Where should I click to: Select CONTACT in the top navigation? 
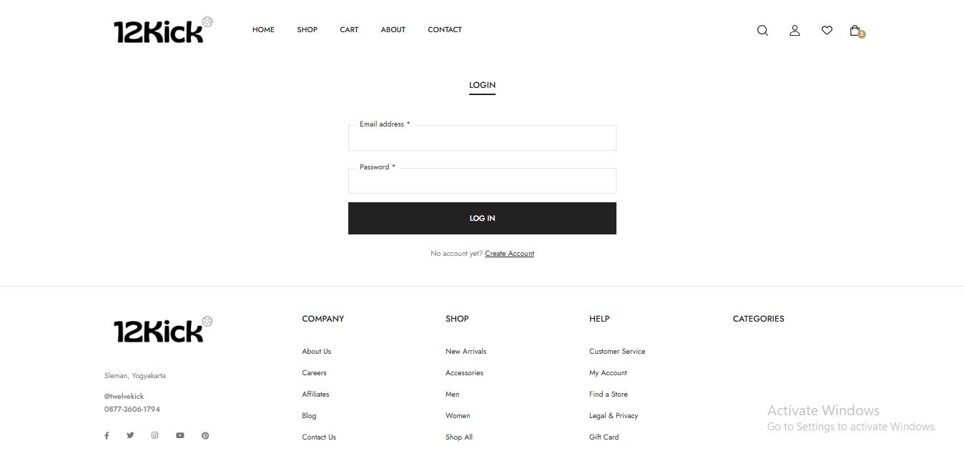tap(444, 30)
